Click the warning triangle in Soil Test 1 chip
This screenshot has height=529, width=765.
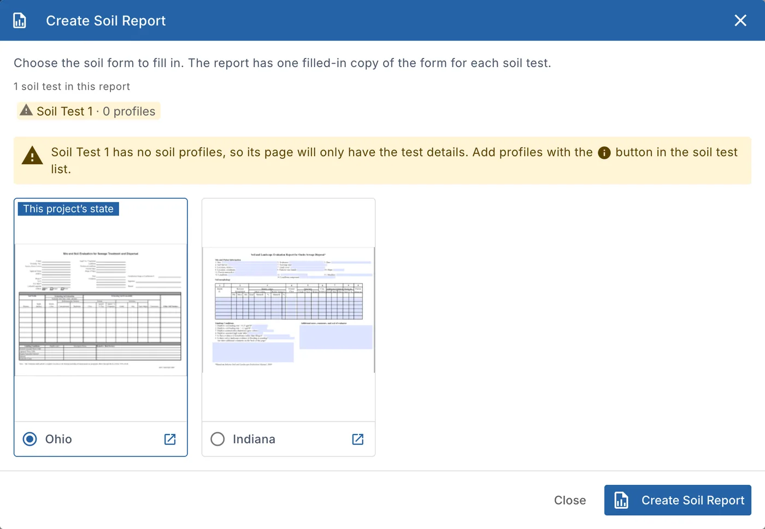coord(26,110)
